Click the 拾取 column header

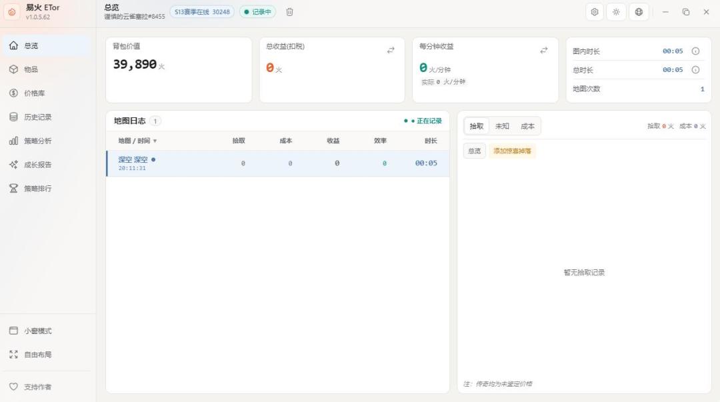click(239, 141)
